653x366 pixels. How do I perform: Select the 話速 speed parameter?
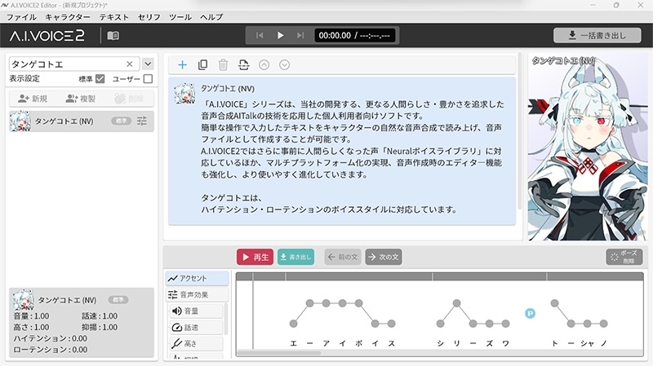tap(196, 328)
